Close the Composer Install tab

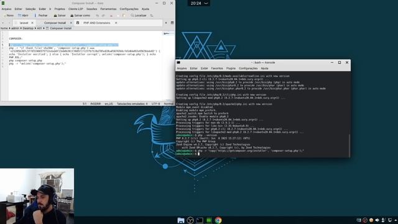click(x=71, y=23)
